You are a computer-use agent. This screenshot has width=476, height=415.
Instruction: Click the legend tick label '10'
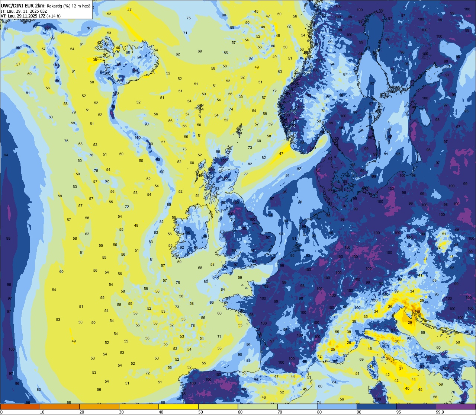(x=42, y=412)
